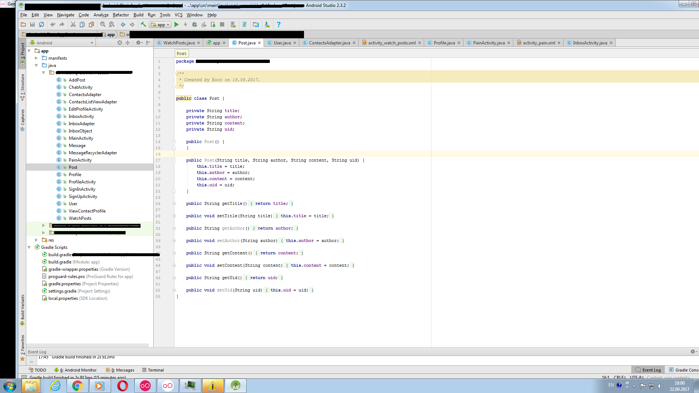699x393 pixels.
Task: Click the blue Help question mark icon
Action: tap(279, 24)
